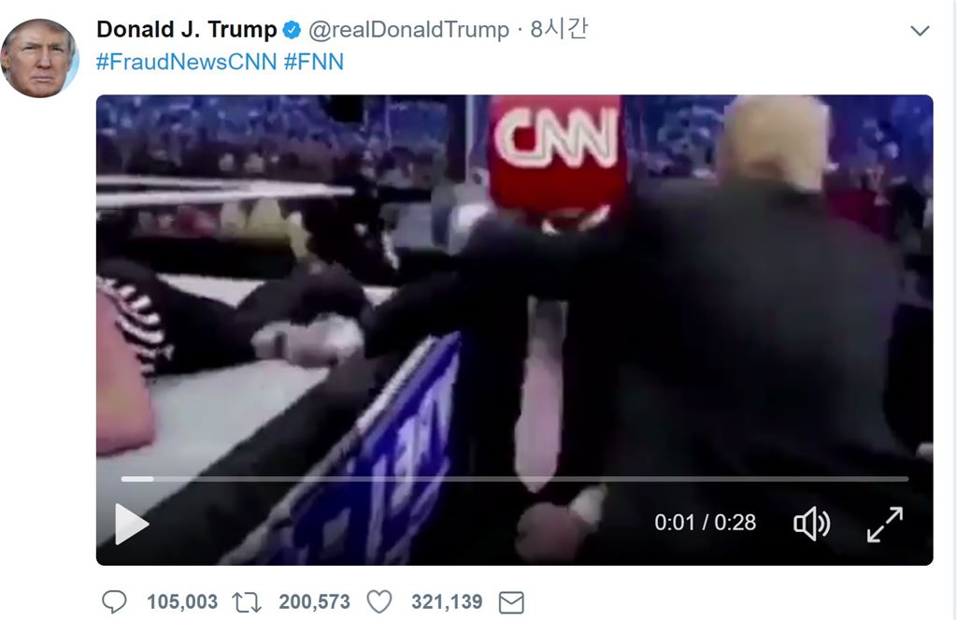Play the embedded video
Image resolution: width=957 pixels, height=635 pixels.
pyautogui.click(x=132, y=524)
